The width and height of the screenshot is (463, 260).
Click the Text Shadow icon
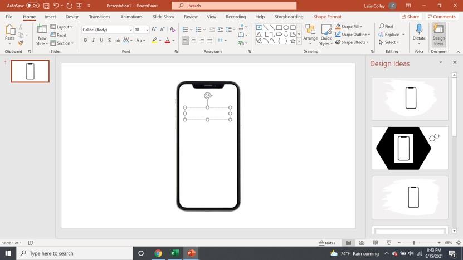coord(109,41)
